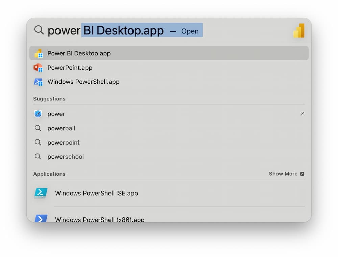Click the search icon beside powerball

coord(38,128)
